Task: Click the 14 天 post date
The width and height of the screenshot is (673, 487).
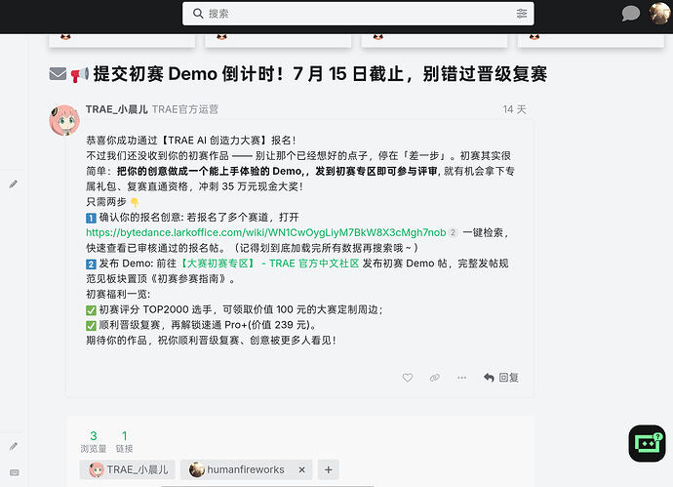Action: (514, 109)
